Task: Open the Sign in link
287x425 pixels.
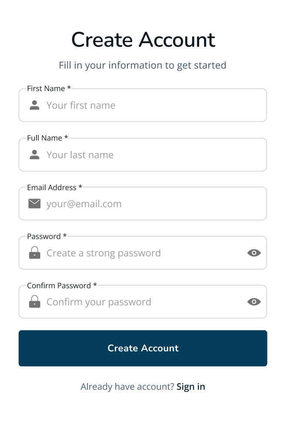Action: pyautogui.click(x=191, y=386)
